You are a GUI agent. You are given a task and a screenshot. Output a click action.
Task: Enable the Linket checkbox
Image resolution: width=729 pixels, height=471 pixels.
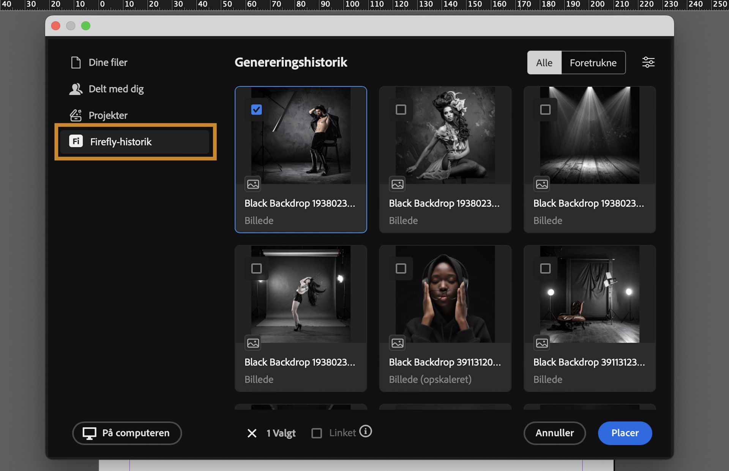coord(317,433)
